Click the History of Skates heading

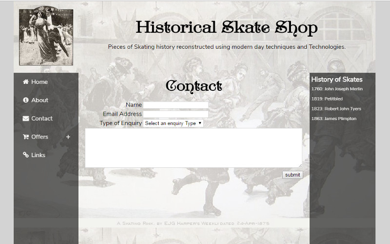337,80
